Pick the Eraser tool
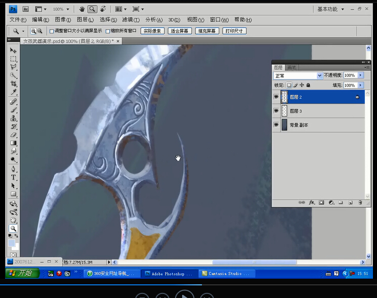This screenshot has width=377, height=298. (x=14, y=135)
